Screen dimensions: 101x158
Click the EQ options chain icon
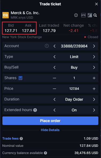tap(90, 15)
